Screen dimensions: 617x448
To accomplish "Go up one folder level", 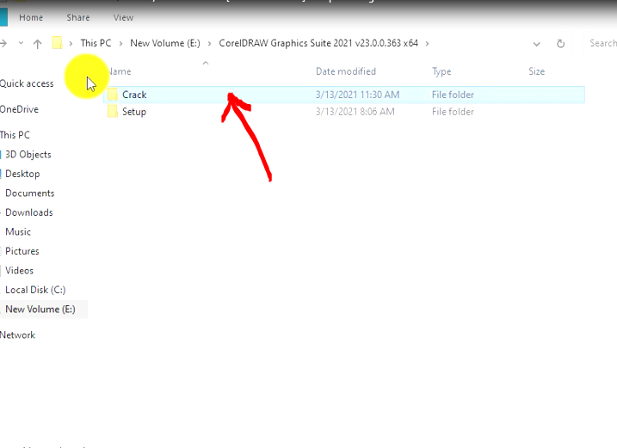I will coord(37,44).
